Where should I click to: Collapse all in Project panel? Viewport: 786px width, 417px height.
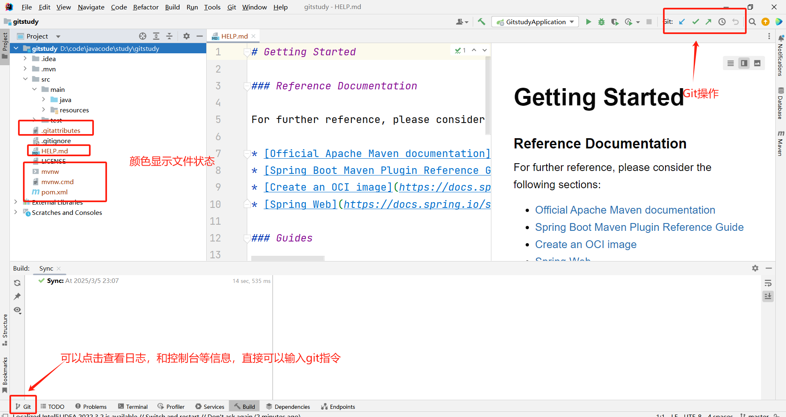point(169,36)
